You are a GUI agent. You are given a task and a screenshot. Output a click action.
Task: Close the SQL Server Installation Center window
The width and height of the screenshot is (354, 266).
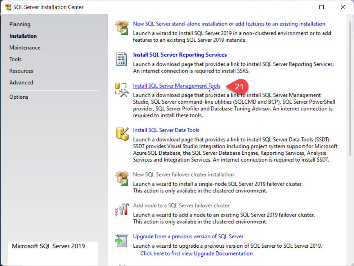(x=343, y=7)
